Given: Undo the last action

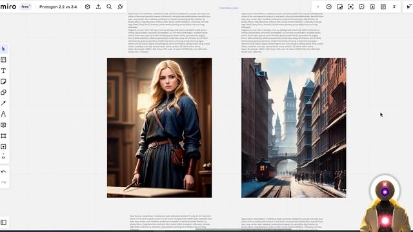Looking at the screenshot, I should 3,172.
